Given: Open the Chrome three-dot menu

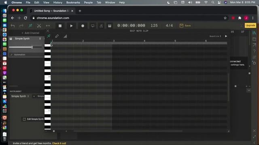Looking at the screenshot, I should coord(253,18).
